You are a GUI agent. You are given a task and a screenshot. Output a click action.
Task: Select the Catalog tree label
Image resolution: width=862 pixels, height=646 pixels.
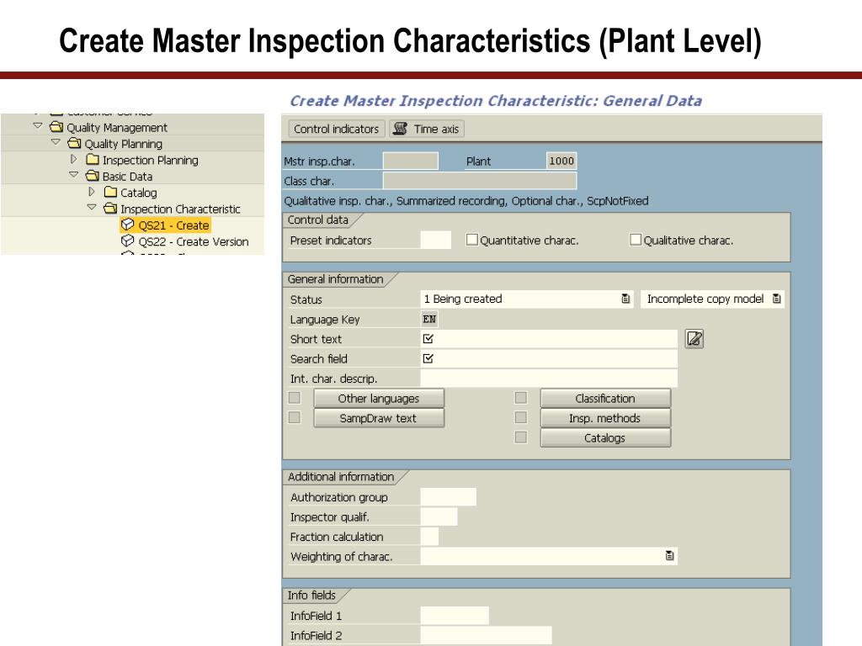pos(139,193)
